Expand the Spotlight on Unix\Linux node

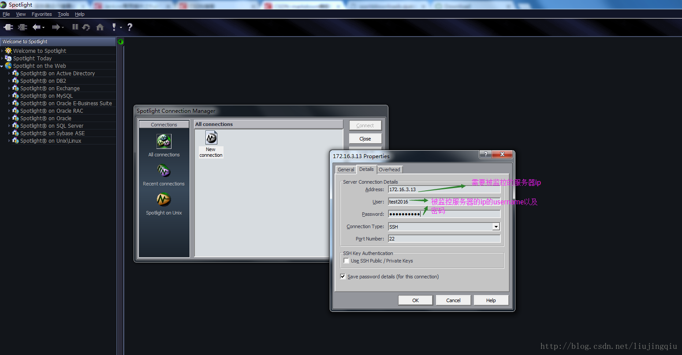pos(9,141)
